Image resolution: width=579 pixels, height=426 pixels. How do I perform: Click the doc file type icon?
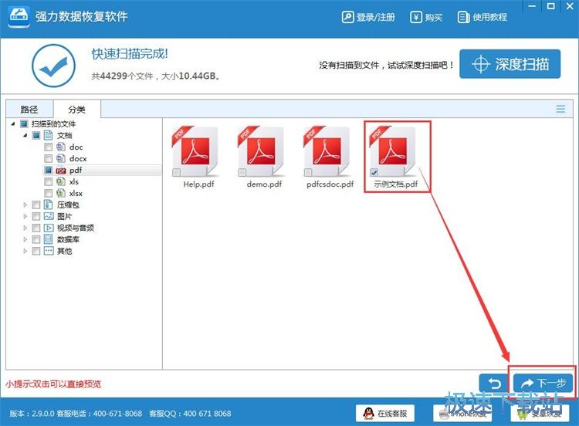coord(61,147)
